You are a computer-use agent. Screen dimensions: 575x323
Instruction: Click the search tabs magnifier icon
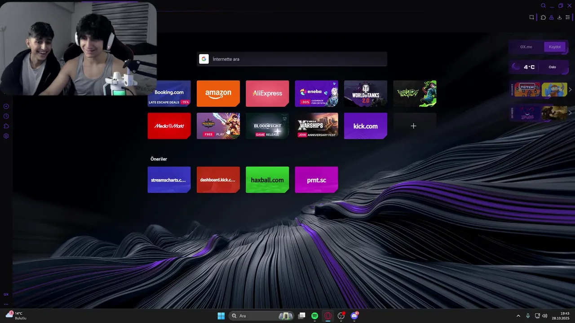[x=543, y=6]
